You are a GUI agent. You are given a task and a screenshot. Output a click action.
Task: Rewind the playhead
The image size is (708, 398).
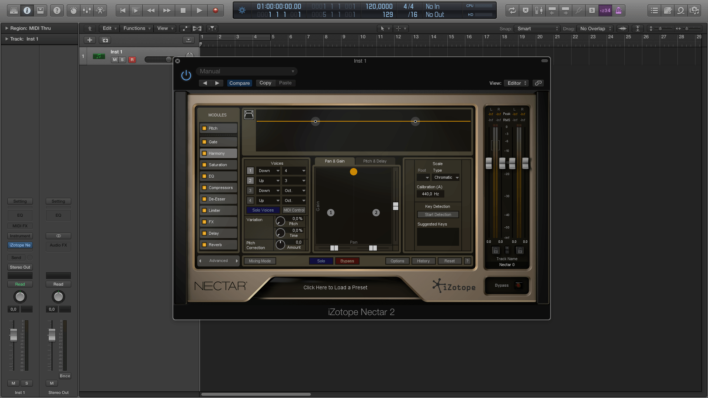point(151,11)
